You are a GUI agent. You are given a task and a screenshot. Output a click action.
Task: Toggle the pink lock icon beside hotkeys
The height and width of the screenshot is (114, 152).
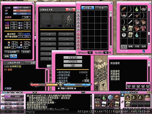click(x=122, y=102)
